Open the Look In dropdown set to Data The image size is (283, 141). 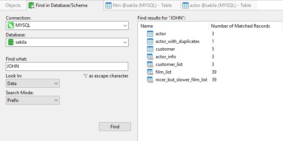tap(33, 84)
